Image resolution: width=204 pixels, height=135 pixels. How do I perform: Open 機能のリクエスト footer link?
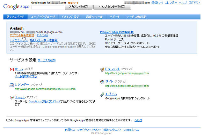click(112, 130)
